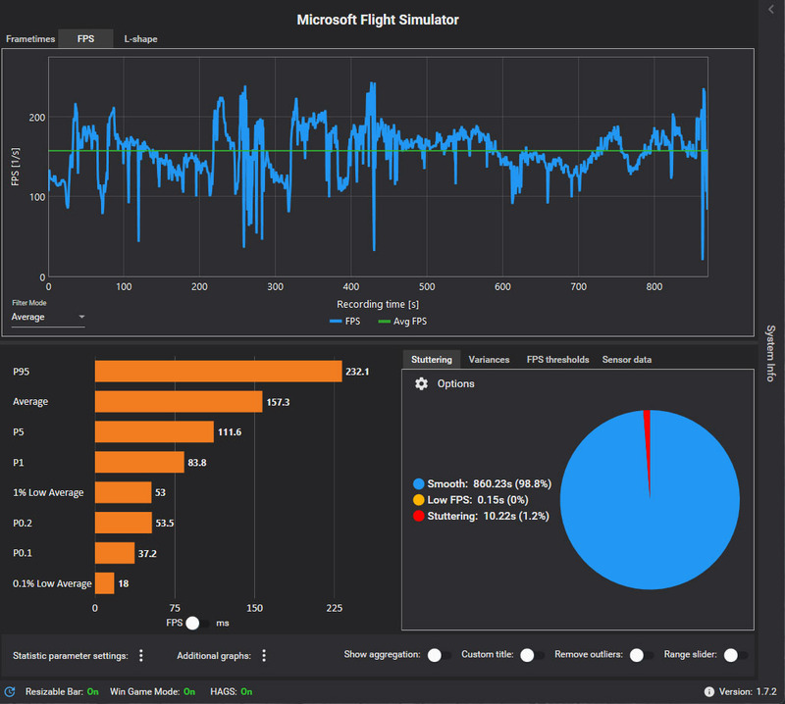The width and height of the screenshot is (785, 704).
Task: Click the Version: 1.7.2 text
Action: pyautogui.click(x=748, y=691)
